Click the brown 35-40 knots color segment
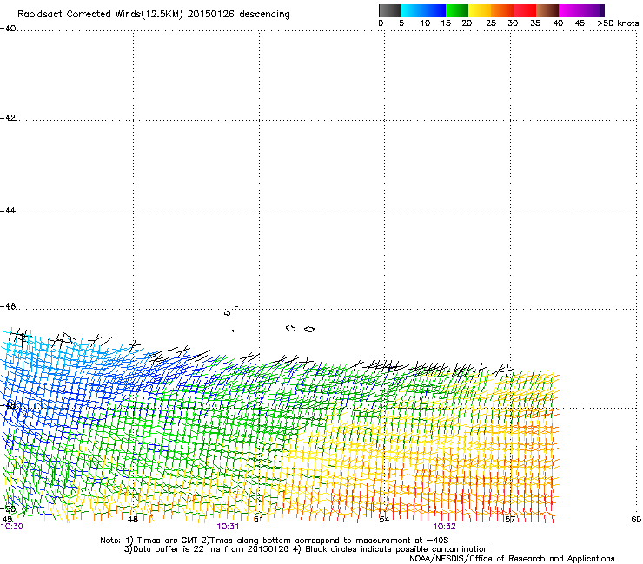The width and height of the screenshot is (643, 564). click(547, 10)
